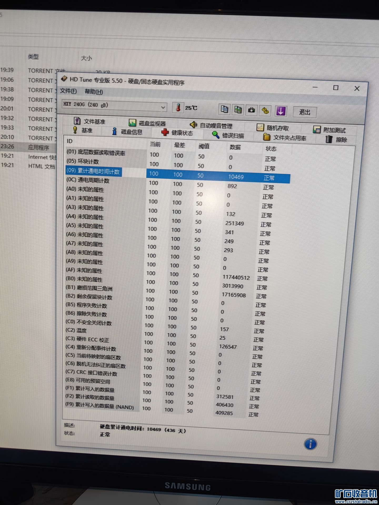This screenshot has height=505, width=379.
Task: Select the (C3) 硬件 ECC 校正 row
Action: click(164, 343)
